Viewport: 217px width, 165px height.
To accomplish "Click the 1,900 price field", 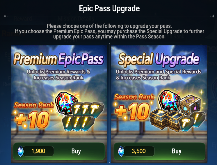I will click(38, 151).
